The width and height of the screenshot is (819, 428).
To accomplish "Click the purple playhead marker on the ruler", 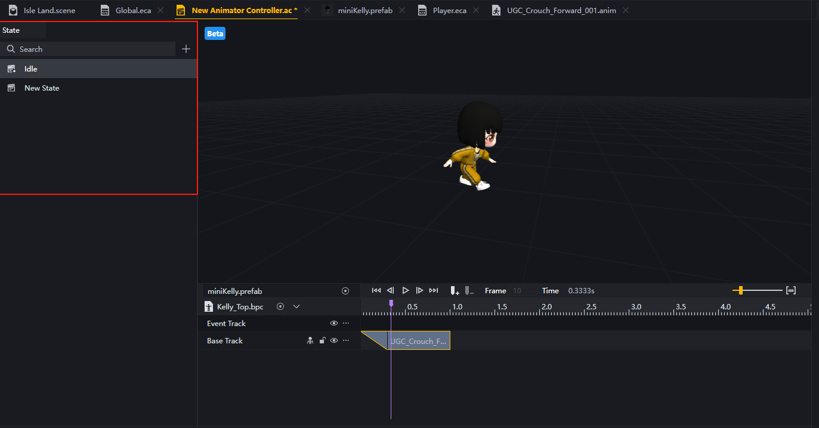I will (391, 303).
